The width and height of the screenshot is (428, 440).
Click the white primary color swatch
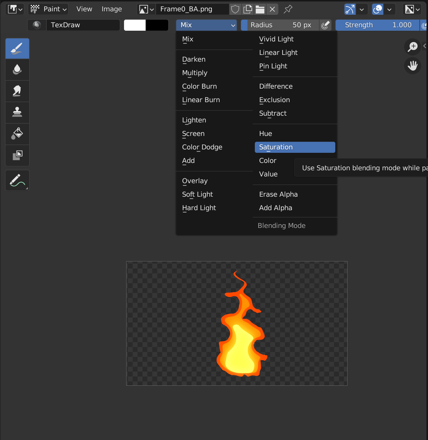[x=135, y=25]
